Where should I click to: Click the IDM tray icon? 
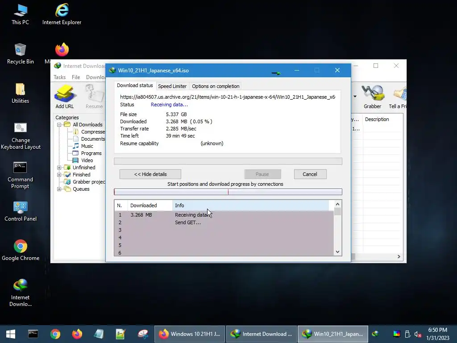tap(375, 334)
